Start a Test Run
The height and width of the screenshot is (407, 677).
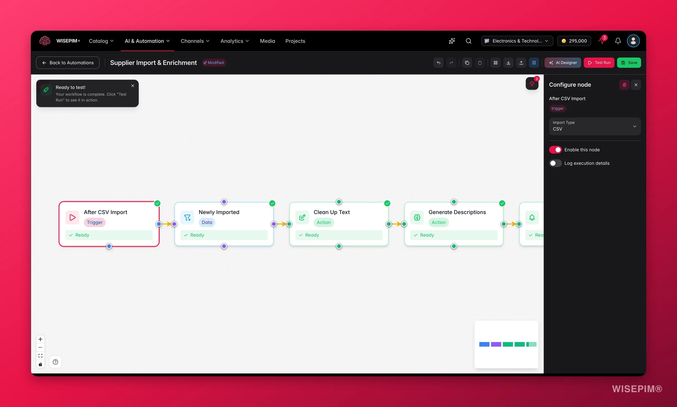click(x=599, y=63)
